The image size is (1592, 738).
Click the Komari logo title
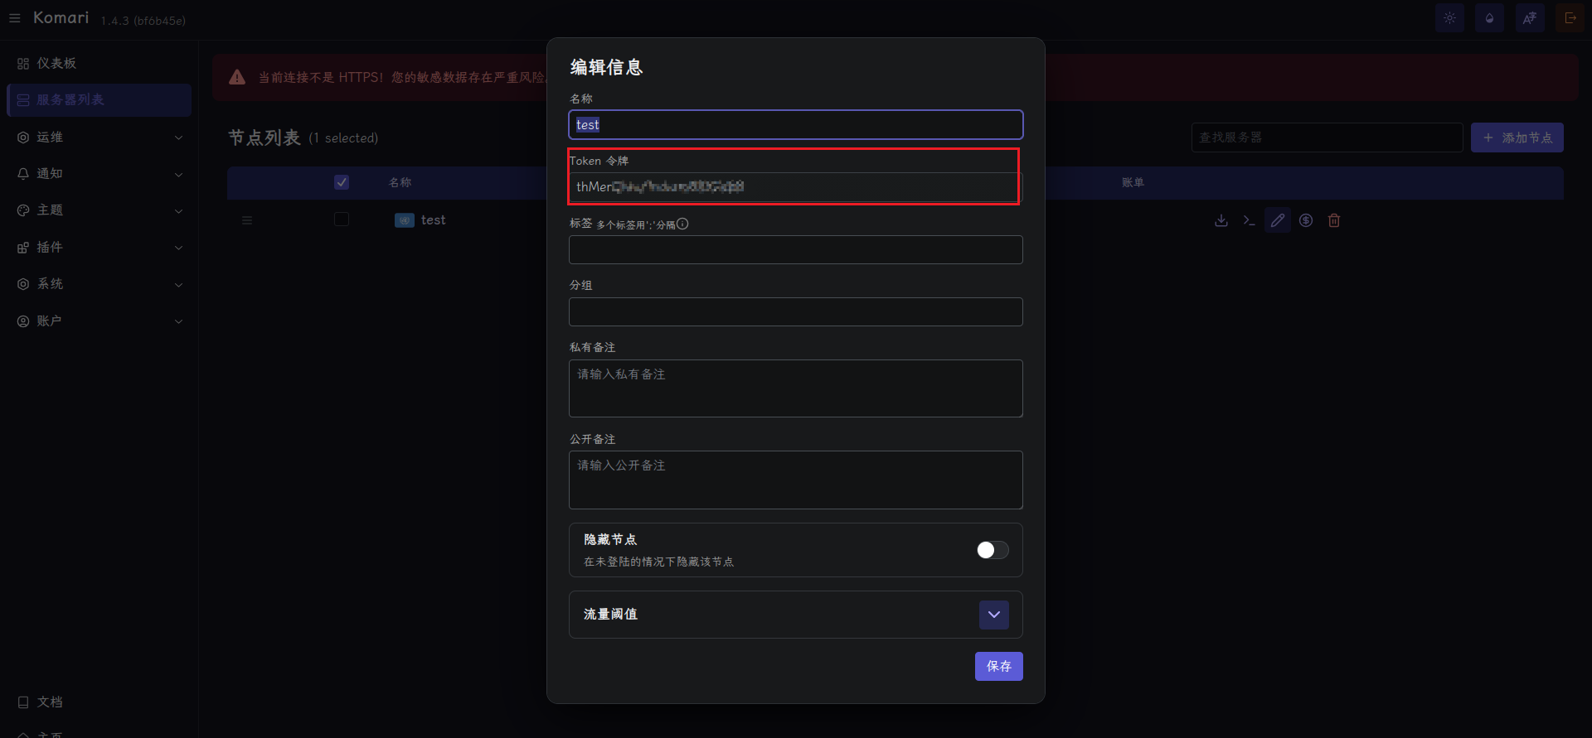pos(61,17)
